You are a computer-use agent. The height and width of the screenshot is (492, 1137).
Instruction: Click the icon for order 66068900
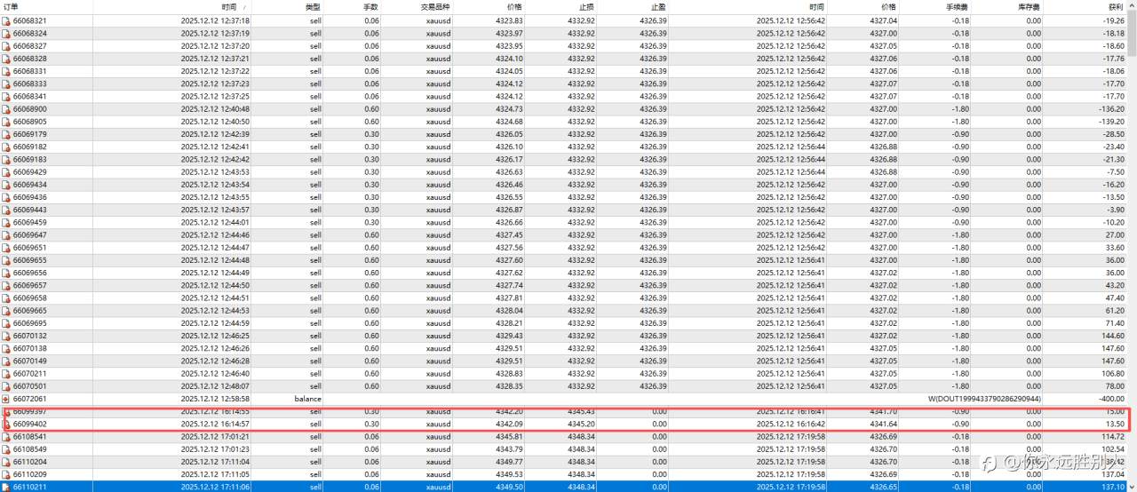point(6,108)
